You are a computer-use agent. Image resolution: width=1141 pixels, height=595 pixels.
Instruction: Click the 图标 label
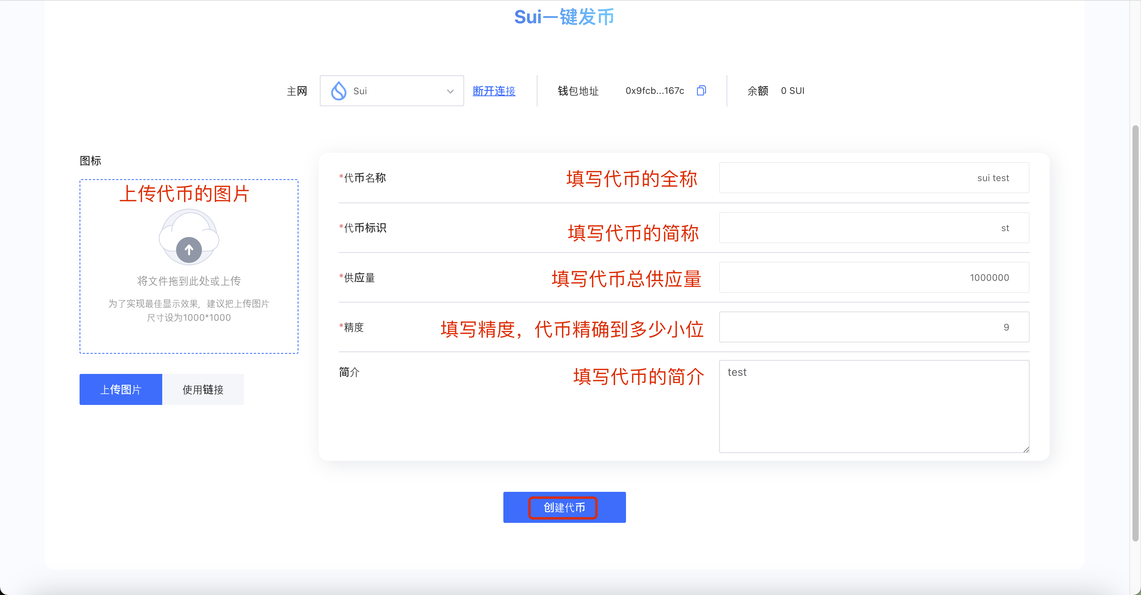(90, 160)
